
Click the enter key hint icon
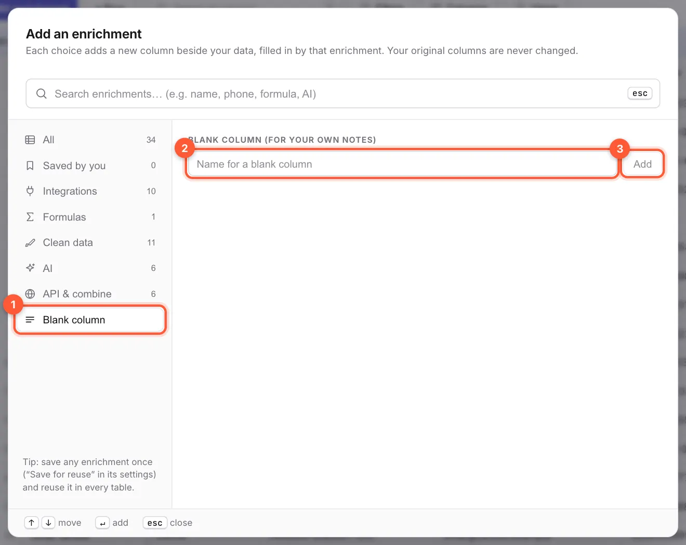pyautogui.click(x=102, y=523)
